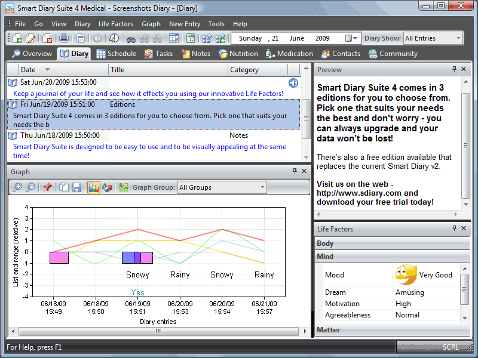Click the speaker icon on Saturday entry

293,82
